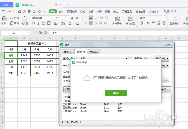Viewport: 188px width, 129px height.
Task: Click the 关闭 button in replace dialog
Action: [166, 90]
